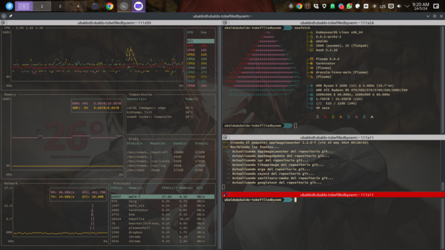Select virtual desktop 1 in pager
The image size is (445, 250).
(24, 6)
